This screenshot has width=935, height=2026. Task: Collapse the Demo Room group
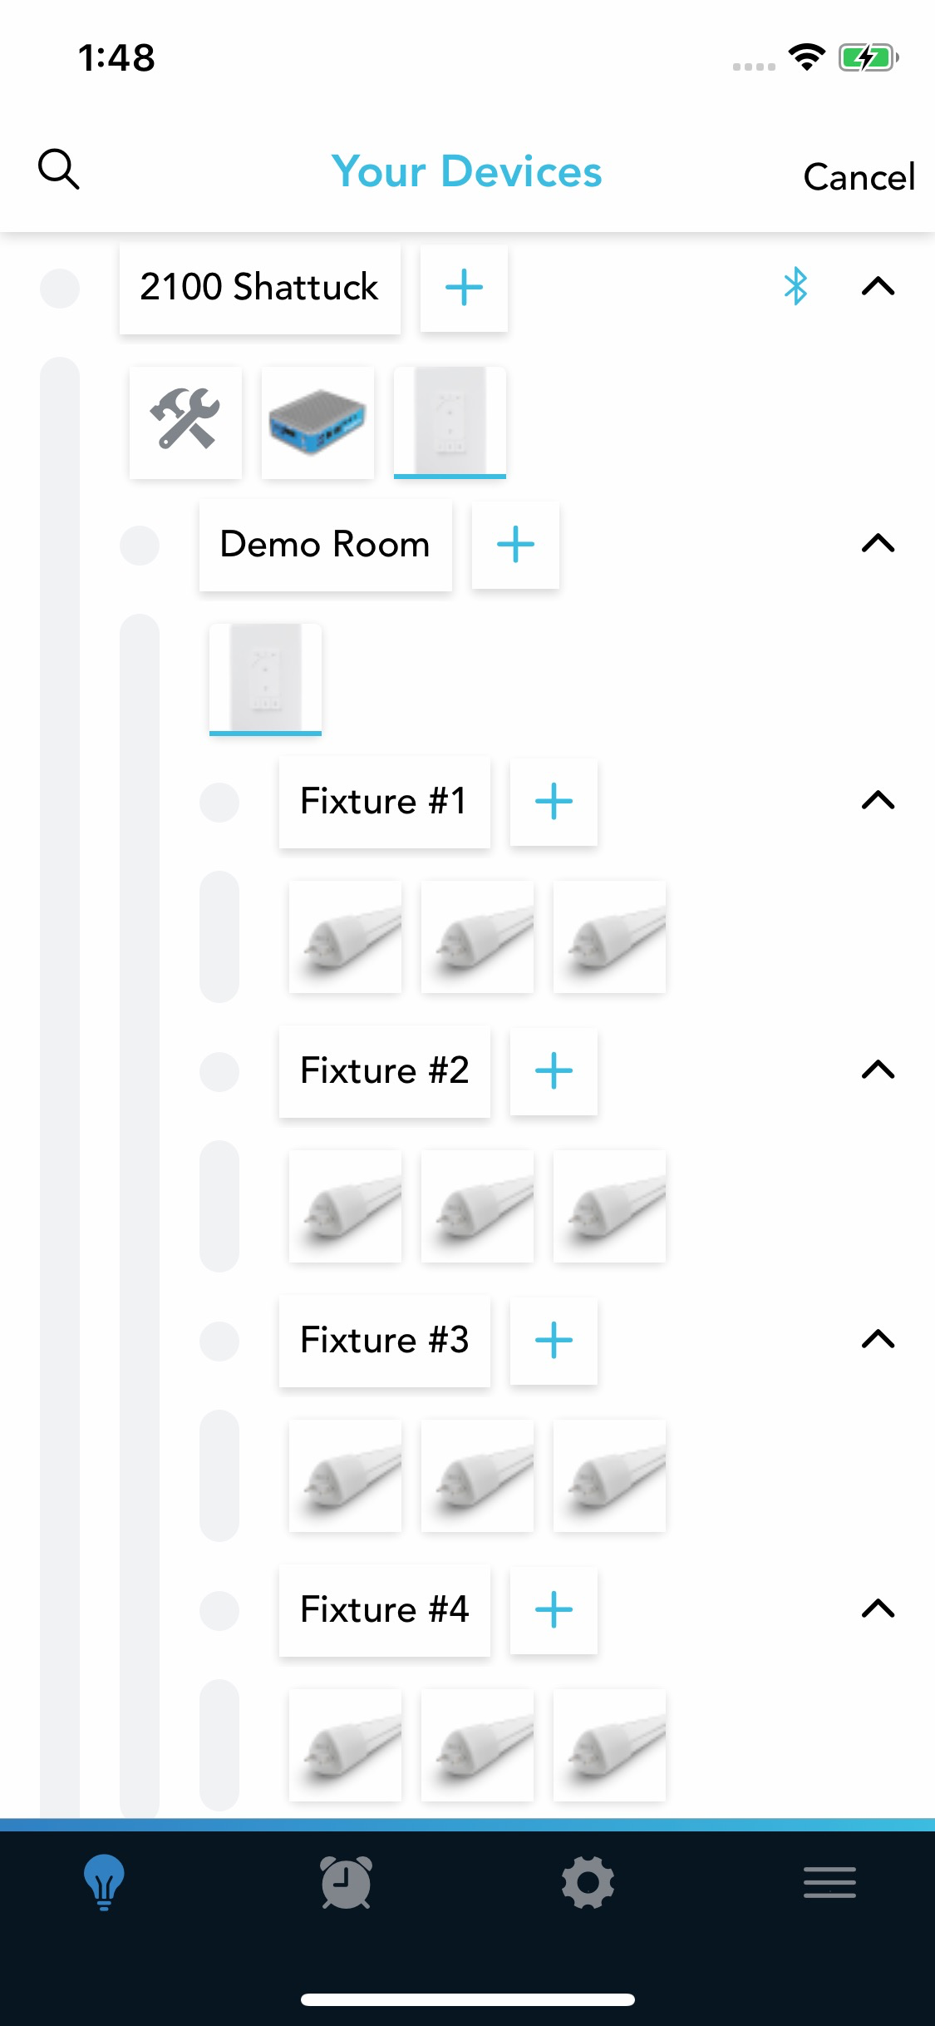click(x=878, y=544)
